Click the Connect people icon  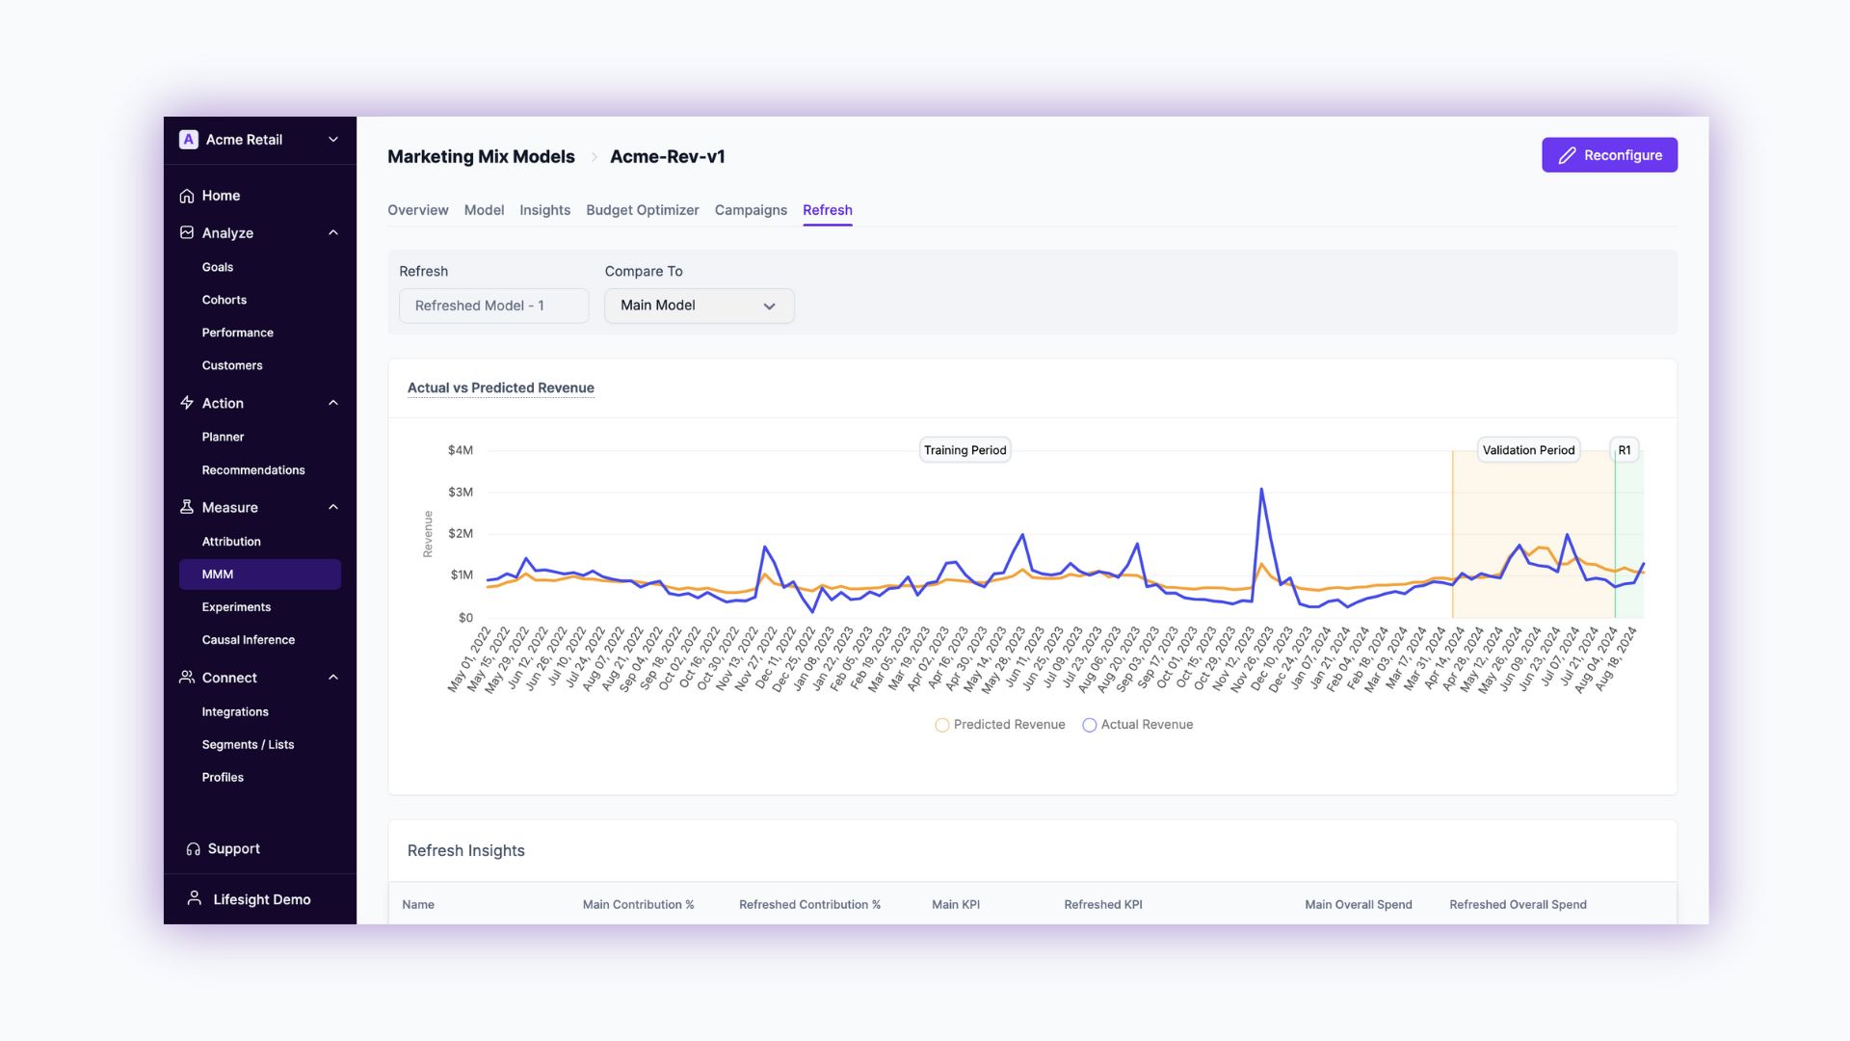pos(187,678)
